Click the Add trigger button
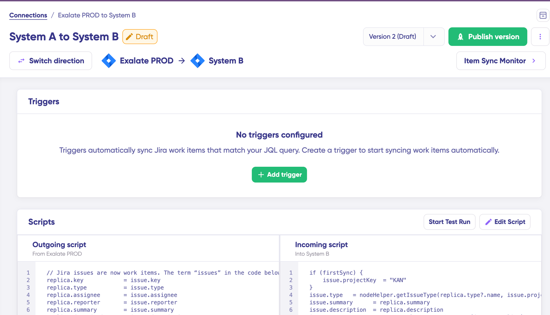 coord(279,175)
